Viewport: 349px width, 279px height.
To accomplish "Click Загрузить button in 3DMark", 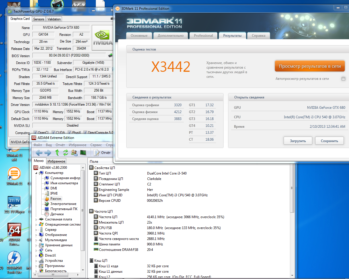I will pos(298,141).
